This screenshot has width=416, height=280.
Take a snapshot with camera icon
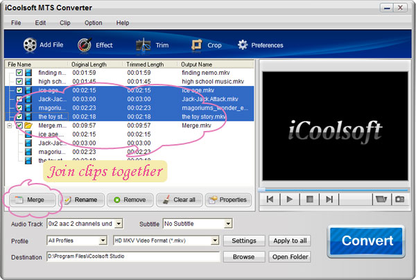400,199
